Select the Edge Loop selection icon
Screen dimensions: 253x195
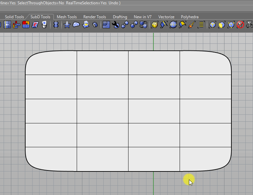[x=164, y=25]
